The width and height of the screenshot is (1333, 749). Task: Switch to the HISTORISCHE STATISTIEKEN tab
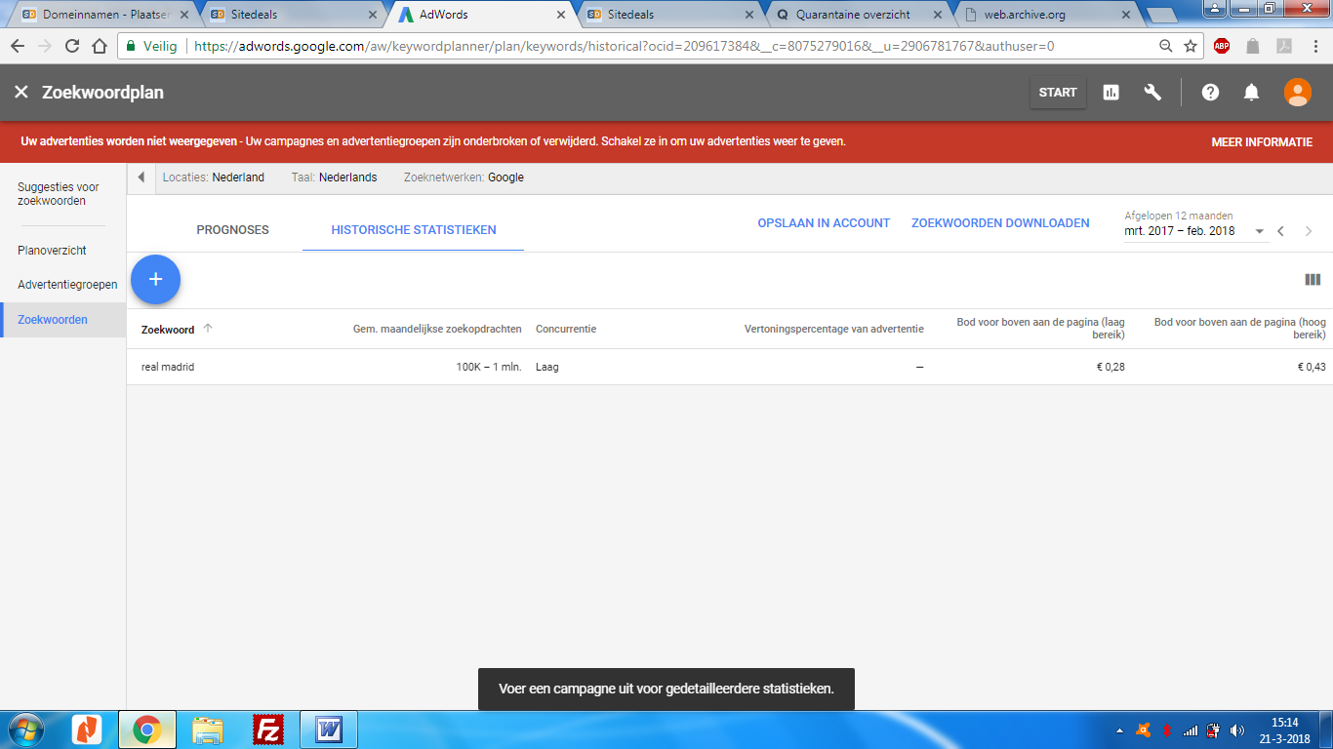[x=414, y=230]
